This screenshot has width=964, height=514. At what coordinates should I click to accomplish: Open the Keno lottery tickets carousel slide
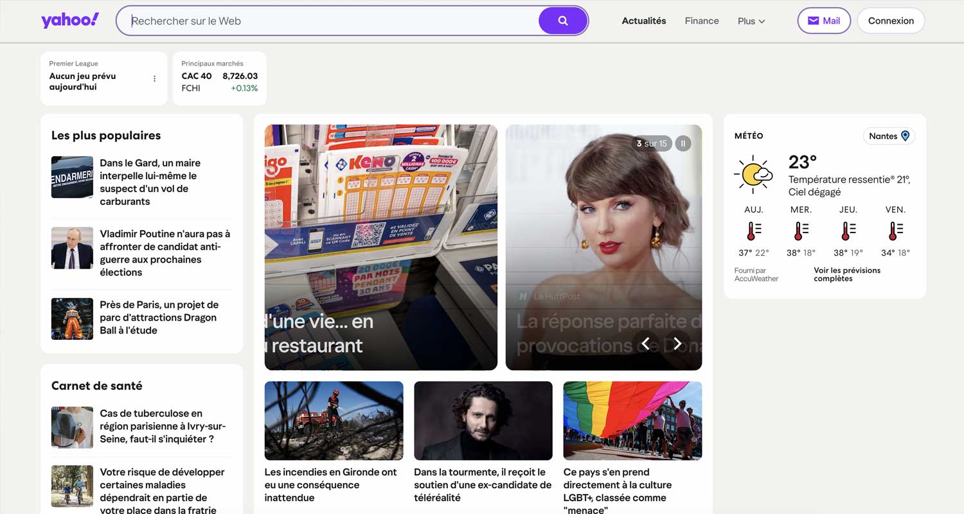381,247
